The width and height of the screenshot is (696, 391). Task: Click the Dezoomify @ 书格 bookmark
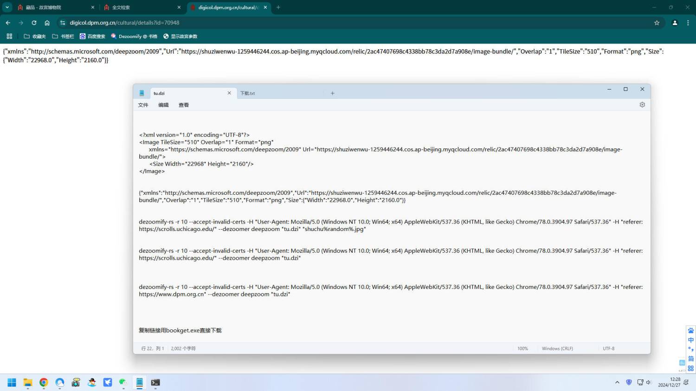click(x=134, y=36)
